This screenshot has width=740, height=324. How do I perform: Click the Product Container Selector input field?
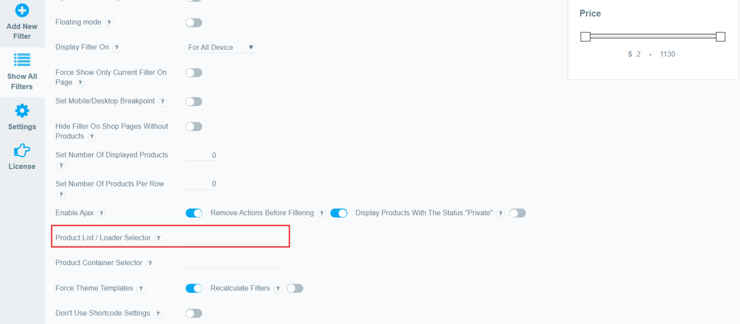click(x=232, y=262)
